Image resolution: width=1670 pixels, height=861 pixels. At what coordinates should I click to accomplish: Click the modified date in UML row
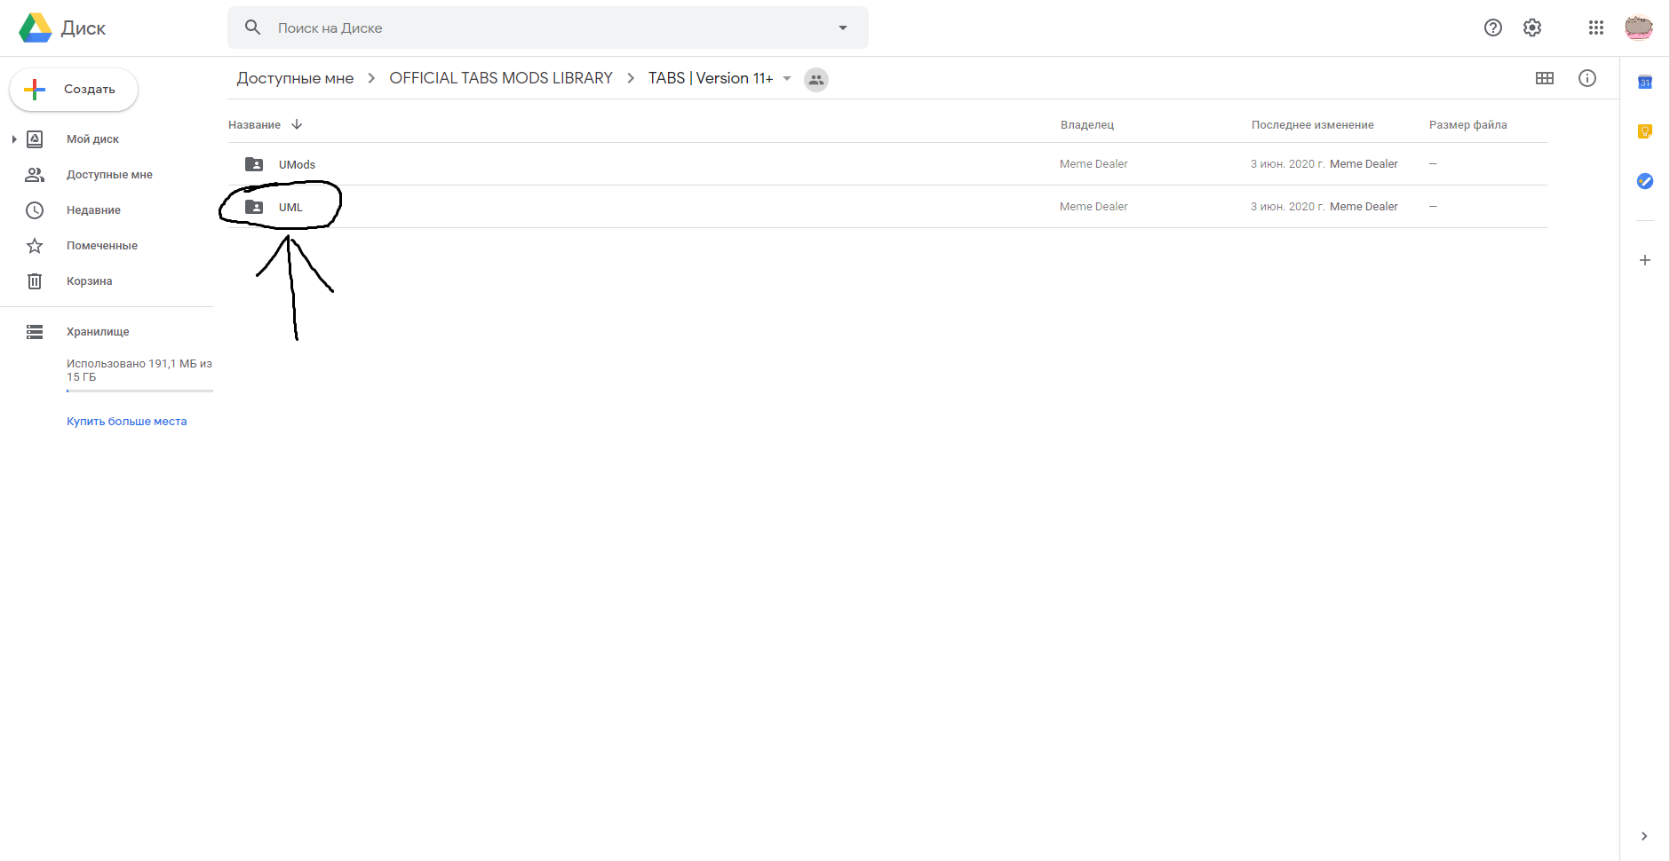(1288, 207)
